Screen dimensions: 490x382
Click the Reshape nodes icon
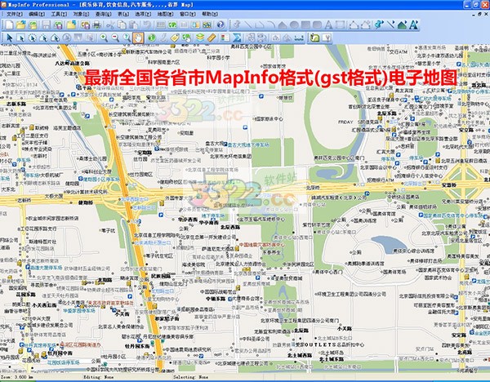pos(354,24)
